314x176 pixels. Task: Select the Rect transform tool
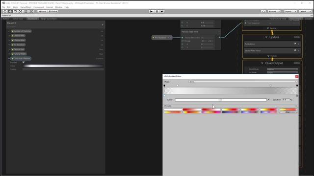(x=26, y=11)
